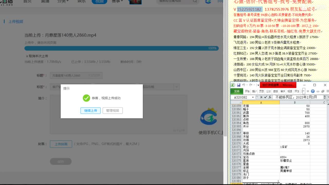
Task: Click the search magnifier icon on the website
Action: point(195,1)
